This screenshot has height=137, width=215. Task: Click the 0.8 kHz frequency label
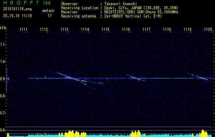[2, 96]
